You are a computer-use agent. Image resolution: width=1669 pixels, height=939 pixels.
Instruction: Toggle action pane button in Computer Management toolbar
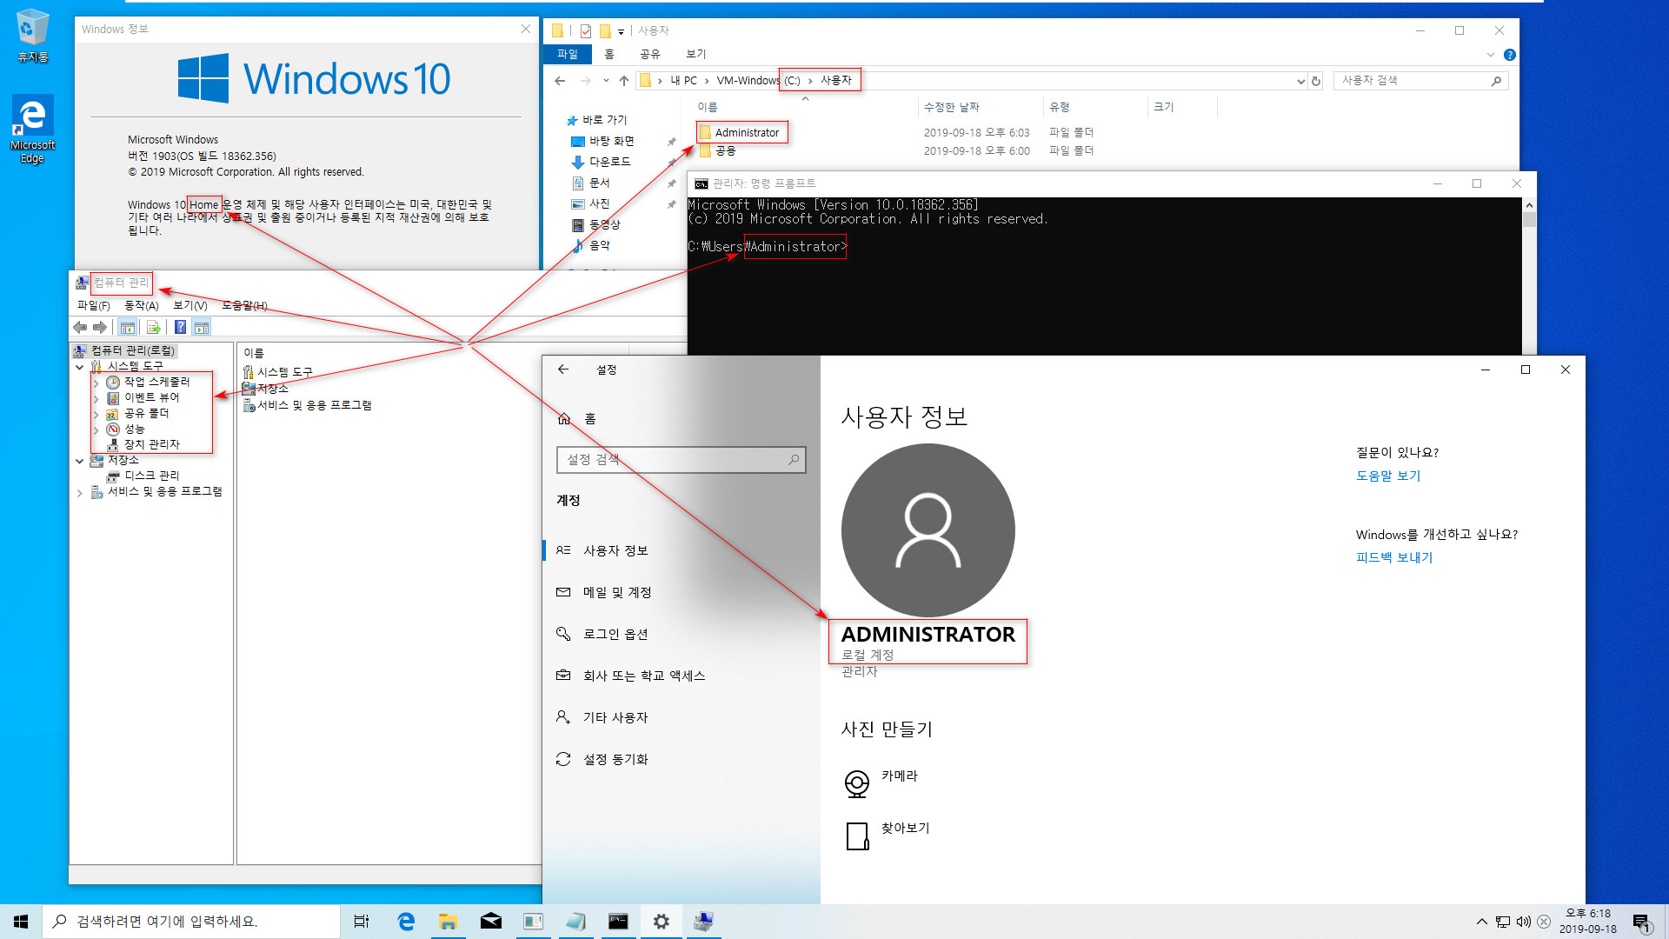[x=202, y=327]
